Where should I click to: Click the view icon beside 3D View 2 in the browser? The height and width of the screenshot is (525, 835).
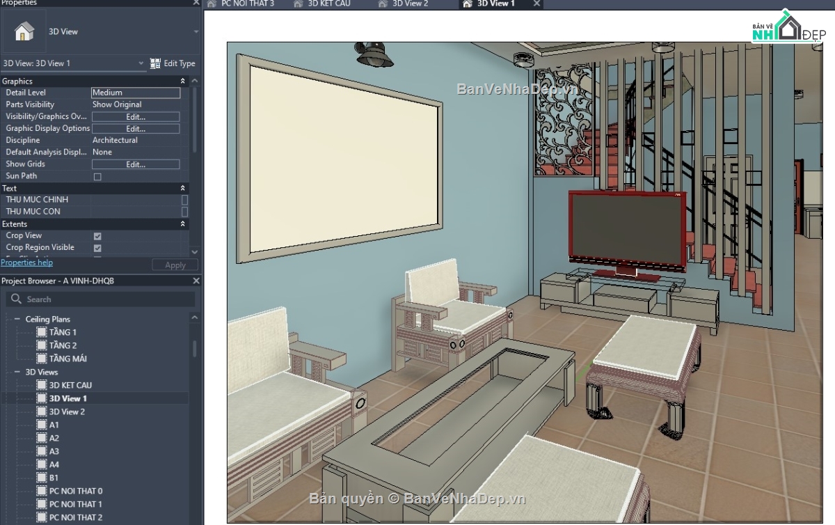coord(42,412)
